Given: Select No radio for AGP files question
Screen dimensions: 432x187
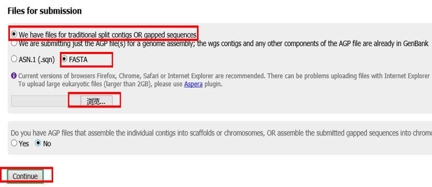Looking at the screenshot, I should pyautogui.click(x=38, y=143).
